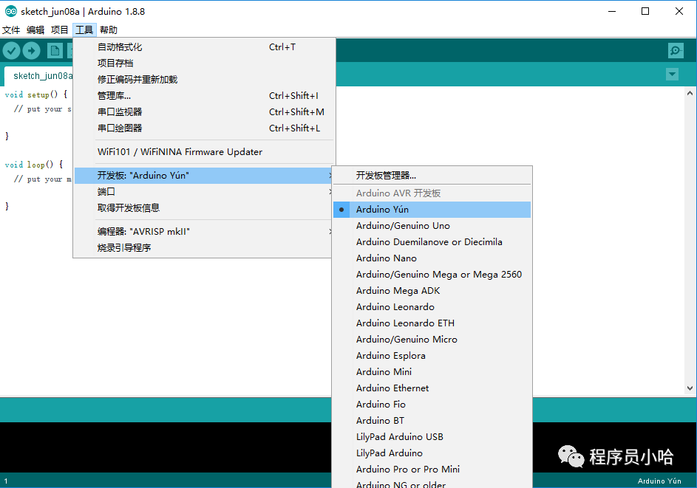This screenshot has height=488, width=697.
Task: Choose Arduino/Genuino Uno board
Action: tap(403, 226)
